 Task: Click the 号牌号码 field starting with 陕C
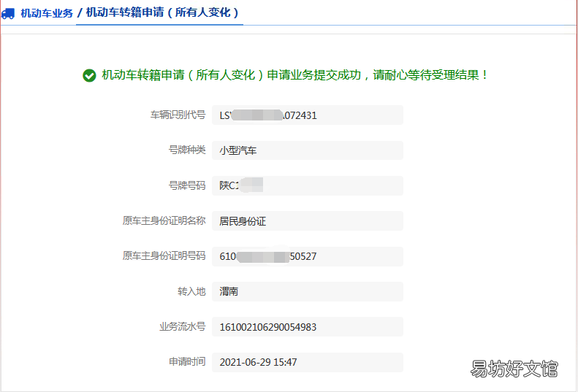308,185
